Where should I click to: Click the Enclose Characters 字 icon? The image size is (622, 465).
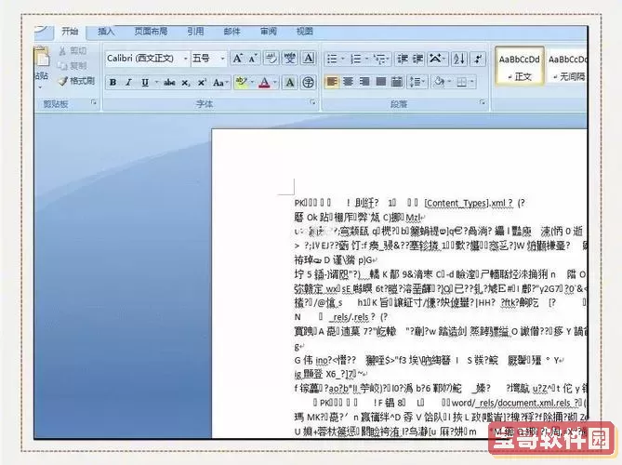click(309, 83)
